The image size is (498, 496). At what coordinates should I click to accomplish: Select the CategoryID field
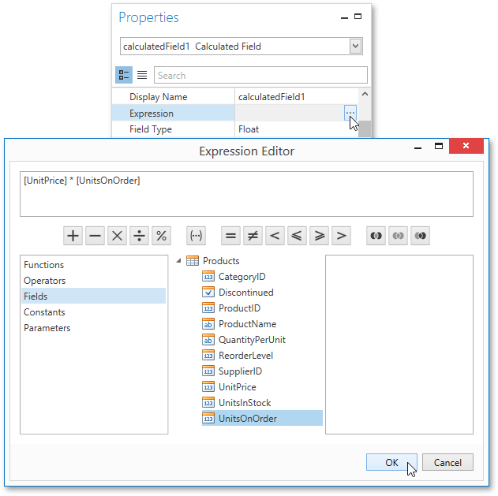coord(242,277)
